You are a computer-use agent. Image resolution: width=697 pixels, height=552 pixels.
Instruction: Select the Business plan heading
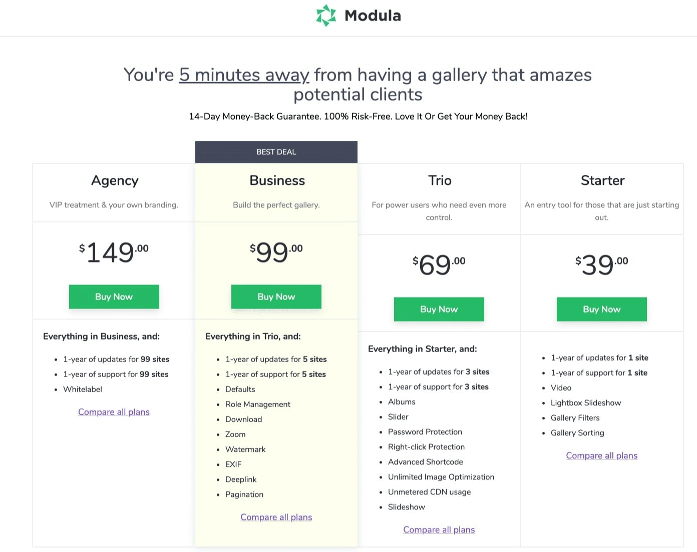(277, 180)
